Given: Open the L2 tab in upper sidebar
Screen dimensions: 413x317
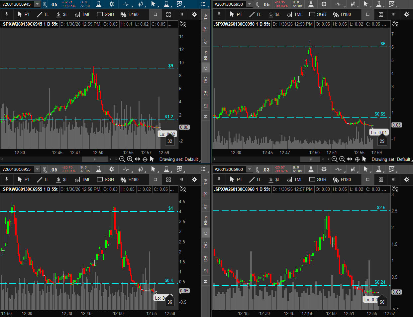Looking at the screenshot, I should (206, 106).
